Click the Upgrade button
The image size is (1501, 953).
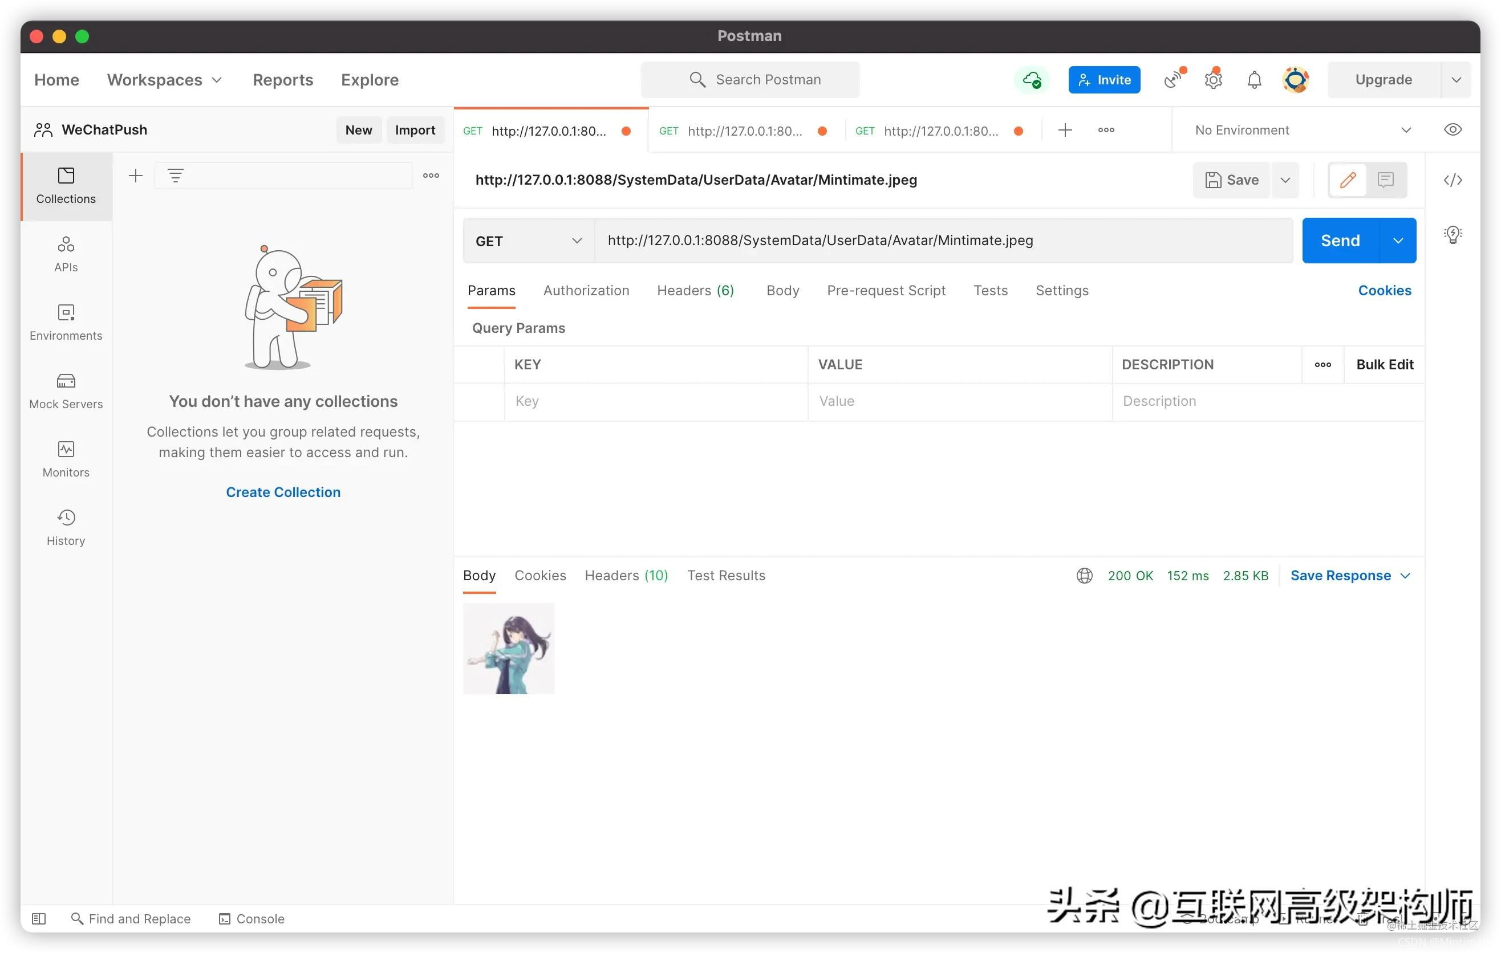(1383, 80)
